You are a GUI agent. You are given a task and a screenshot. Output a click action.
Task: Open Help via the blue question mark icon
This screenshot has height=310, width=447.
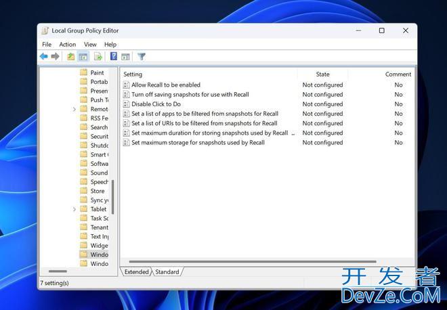coord(114,56)
